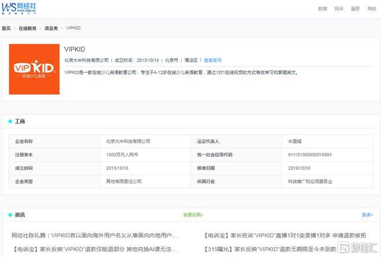This screenshot has width=381, height=257.
Task: Open the 导航 navigation item
Action: click(372, 9)
